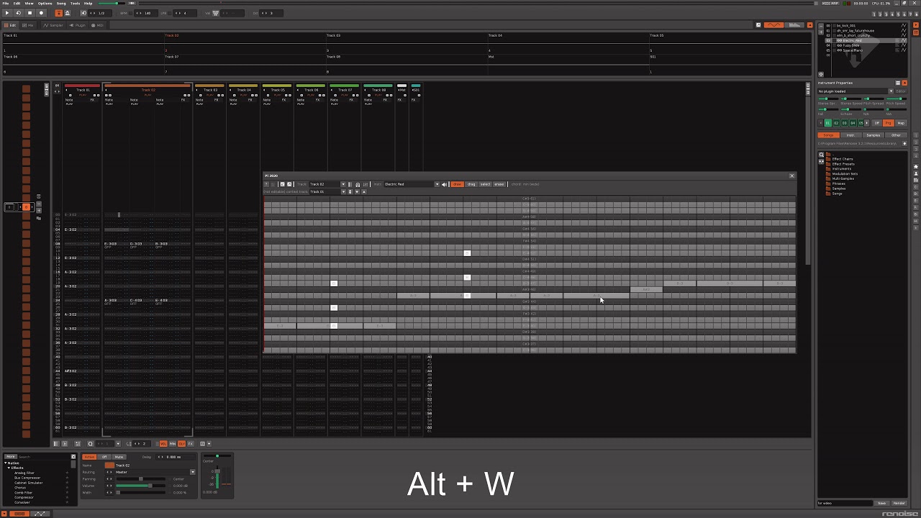Screen dimensions: 921x518
Task: Select the drag mode button
Action: pyautogui.click(x=471, y=184)
